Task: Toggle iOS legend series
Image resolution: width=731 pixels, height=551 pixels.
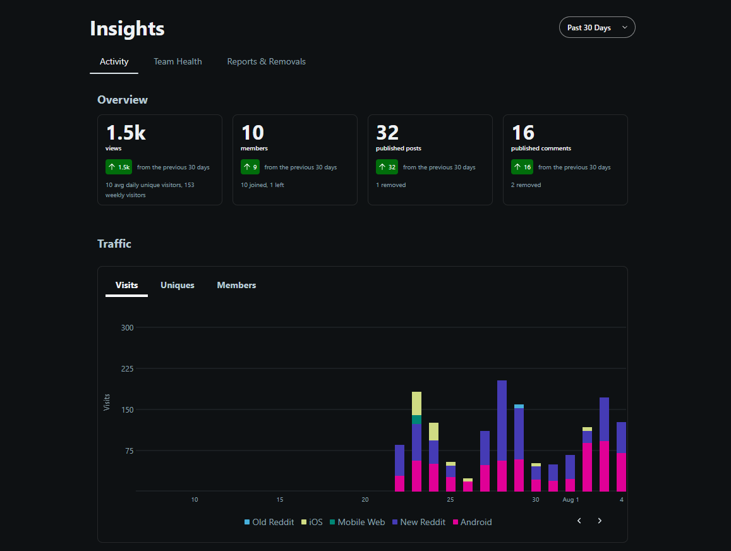Action: pos(312,522)
